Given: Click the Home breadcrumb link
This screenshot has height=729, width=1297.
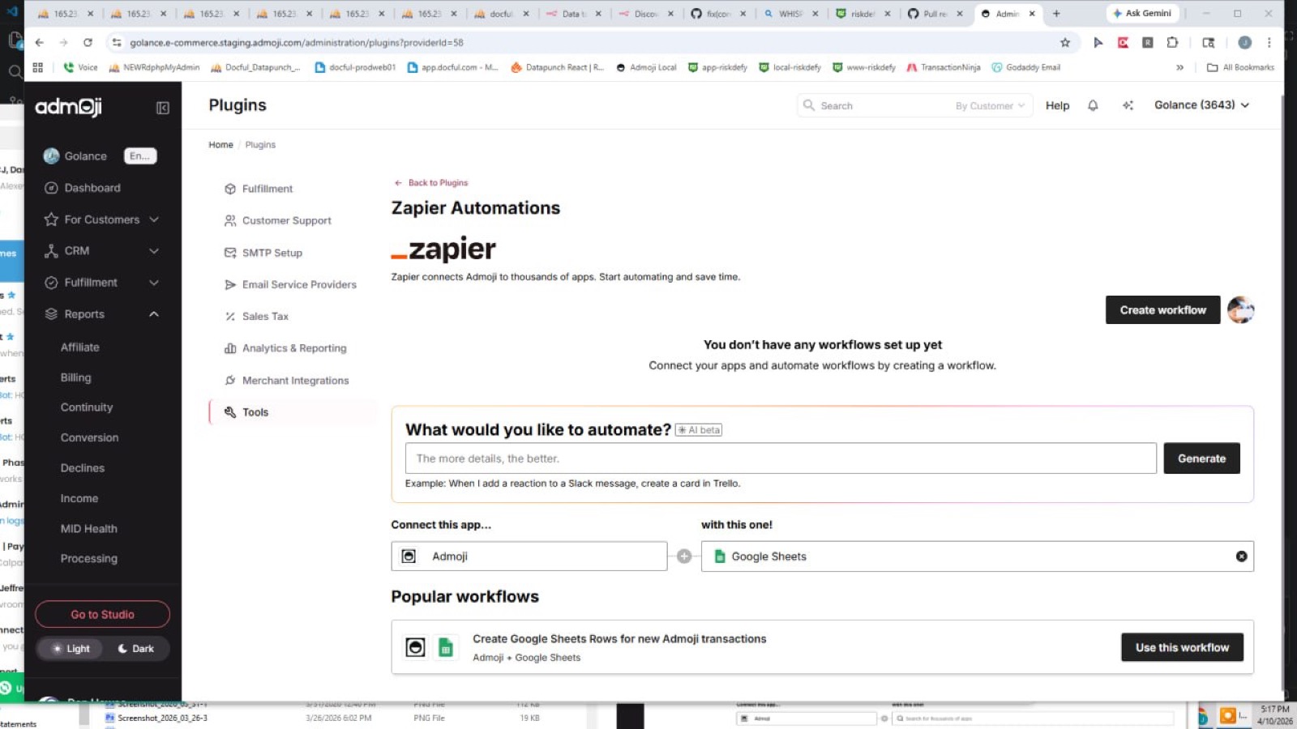Looking at the screenshot, I should (220, 145).
